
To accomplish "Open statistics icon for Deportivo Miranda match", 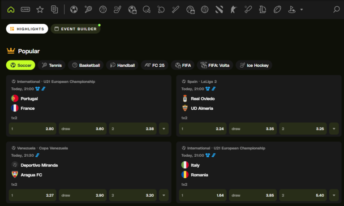I will pyautogui.click(x=38, y=155).
